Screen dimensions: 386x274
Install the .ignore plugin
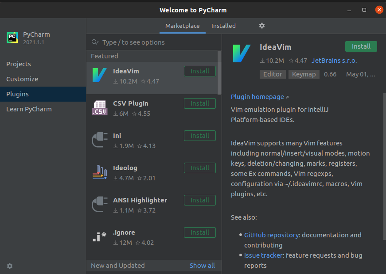coord(199,232)
